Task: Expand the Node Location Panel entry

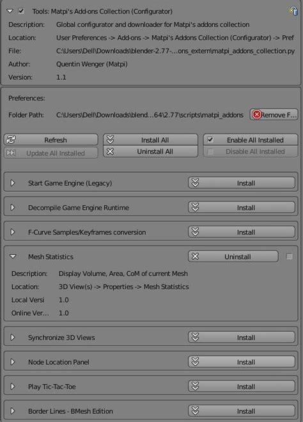Action: 13,362
